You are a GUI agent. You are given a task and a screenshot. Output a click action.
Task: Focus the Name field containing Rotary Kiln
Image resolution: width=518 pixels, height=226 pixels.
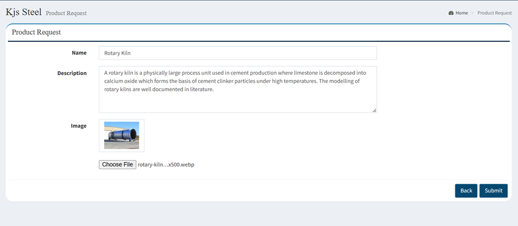coord(237,53)
